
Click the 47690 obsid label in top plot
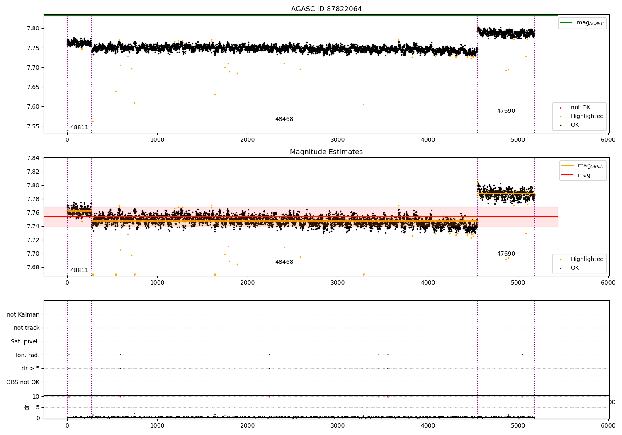(506, 111)
